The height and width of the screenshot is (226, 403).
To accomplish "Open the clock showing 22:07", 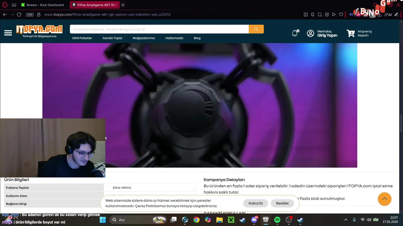I will 390,220.
